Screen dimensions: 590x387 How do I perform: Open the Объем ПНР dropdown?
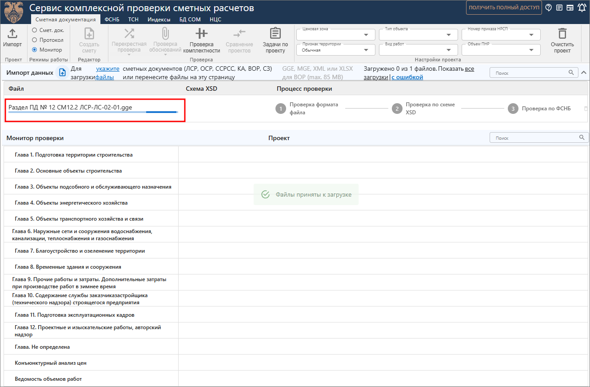[x=501, y=50]
